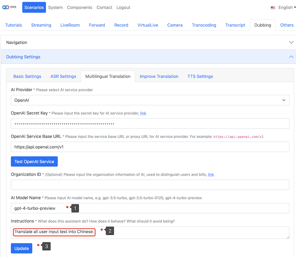296x257 pixels.
Task: Click the Logout menu item
Action: pyautogui.click(x=123, y=7)
